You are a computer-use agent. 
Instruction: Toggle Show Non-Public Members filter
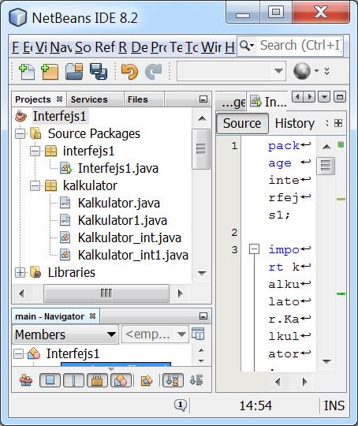97,380
